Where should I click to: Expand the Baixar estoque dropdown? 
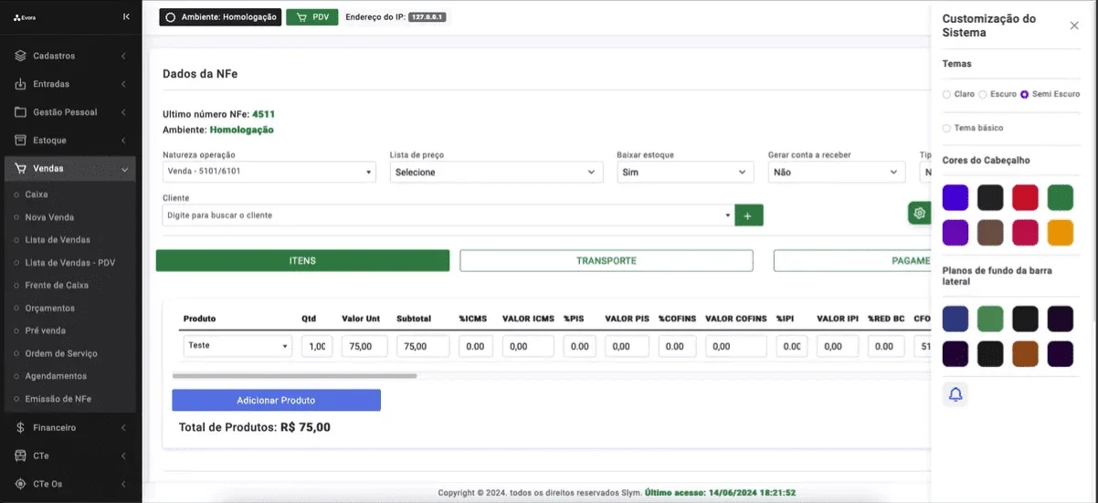(685, 172)
